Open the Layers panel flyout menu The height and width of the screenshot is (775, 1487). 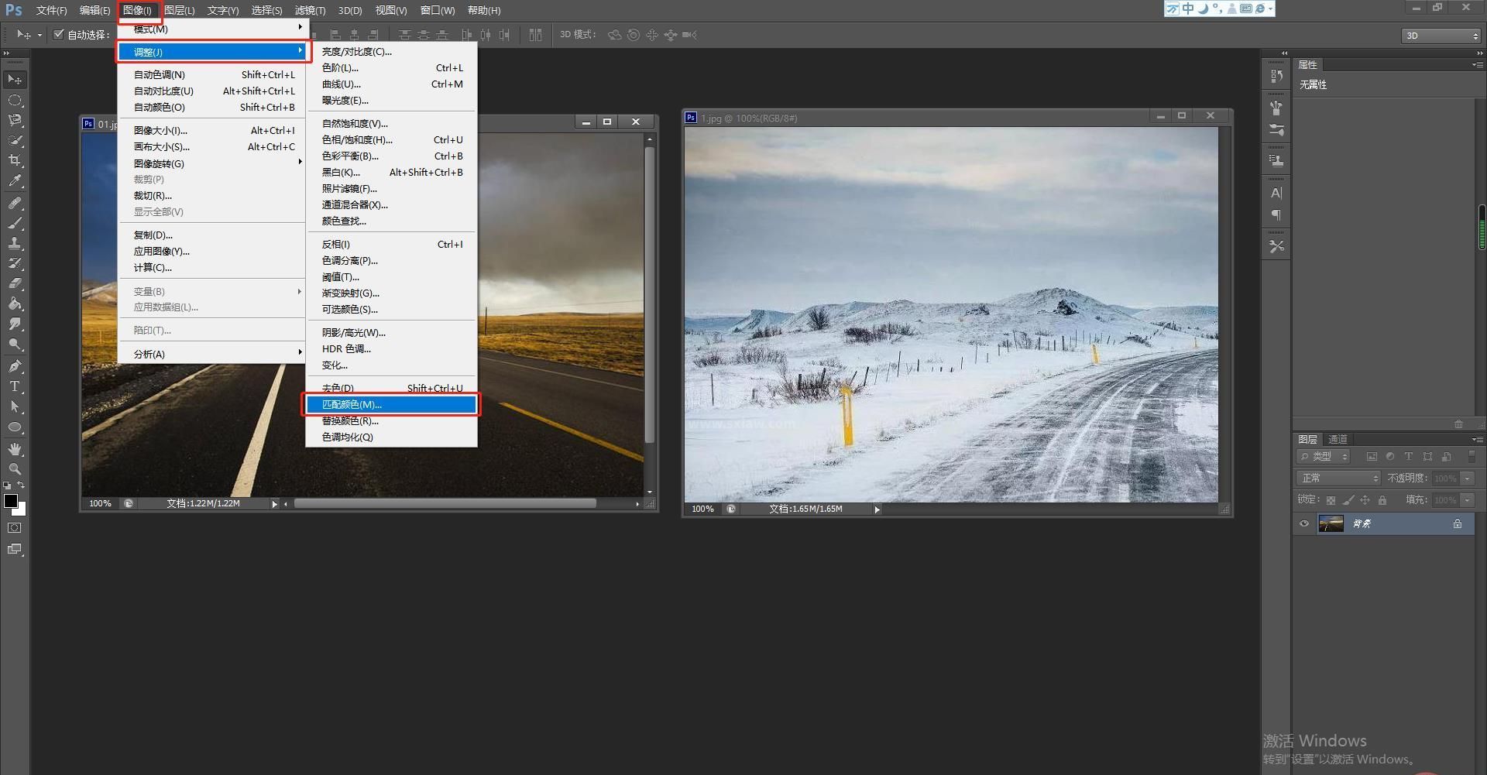click(x=1477, y=439)
